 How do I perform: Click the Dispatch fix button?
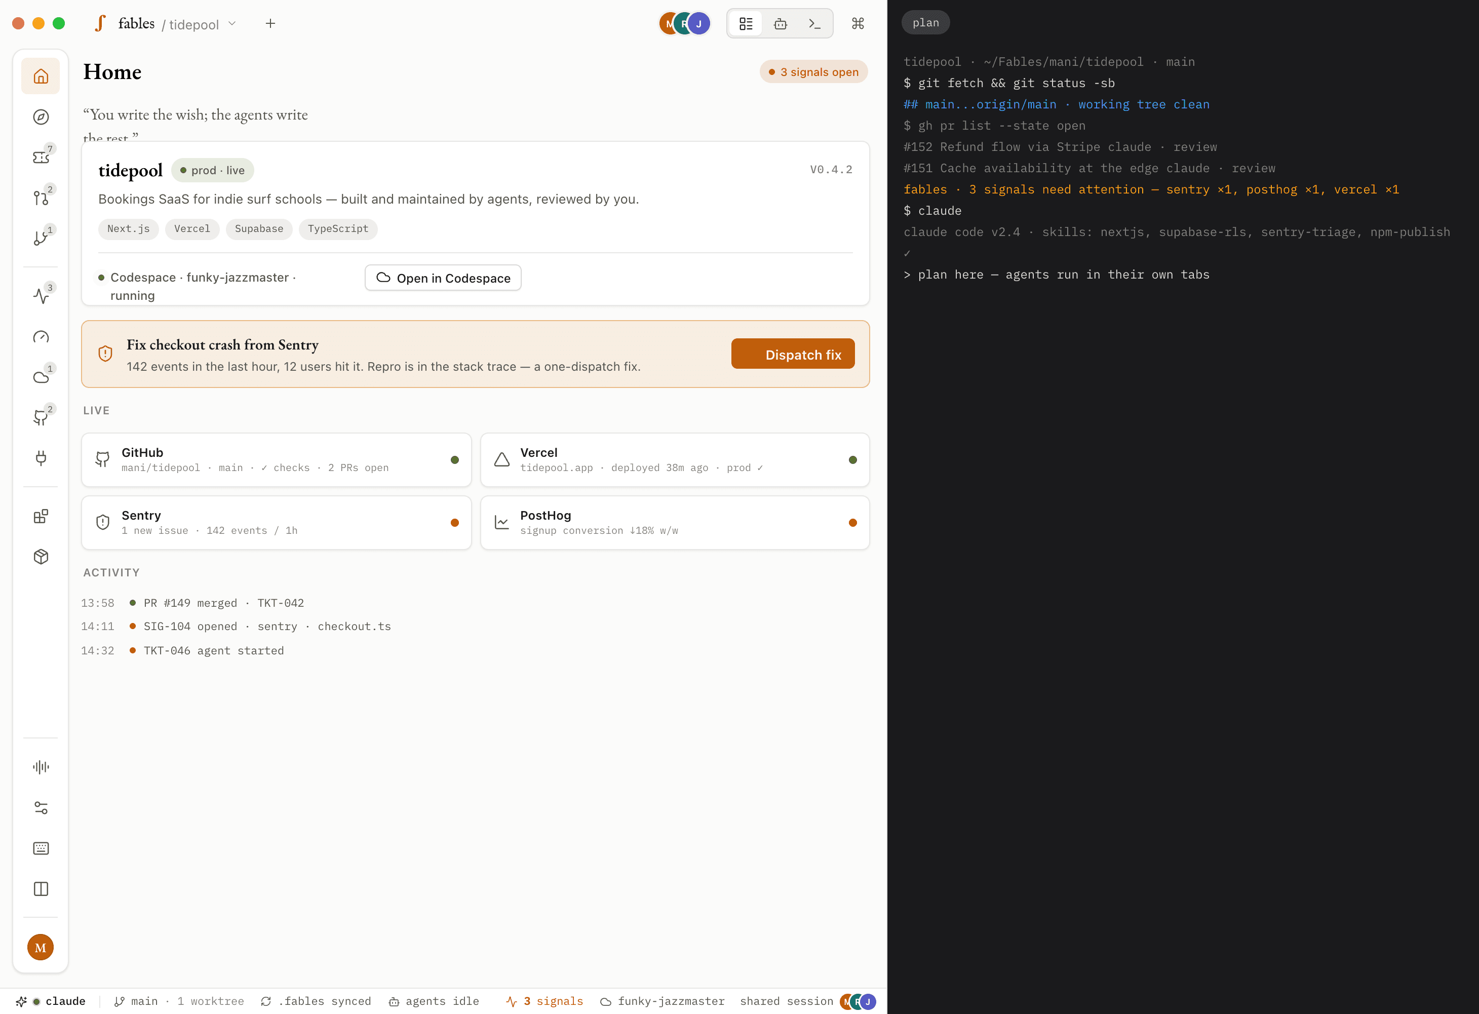click(x=793, y=354)
